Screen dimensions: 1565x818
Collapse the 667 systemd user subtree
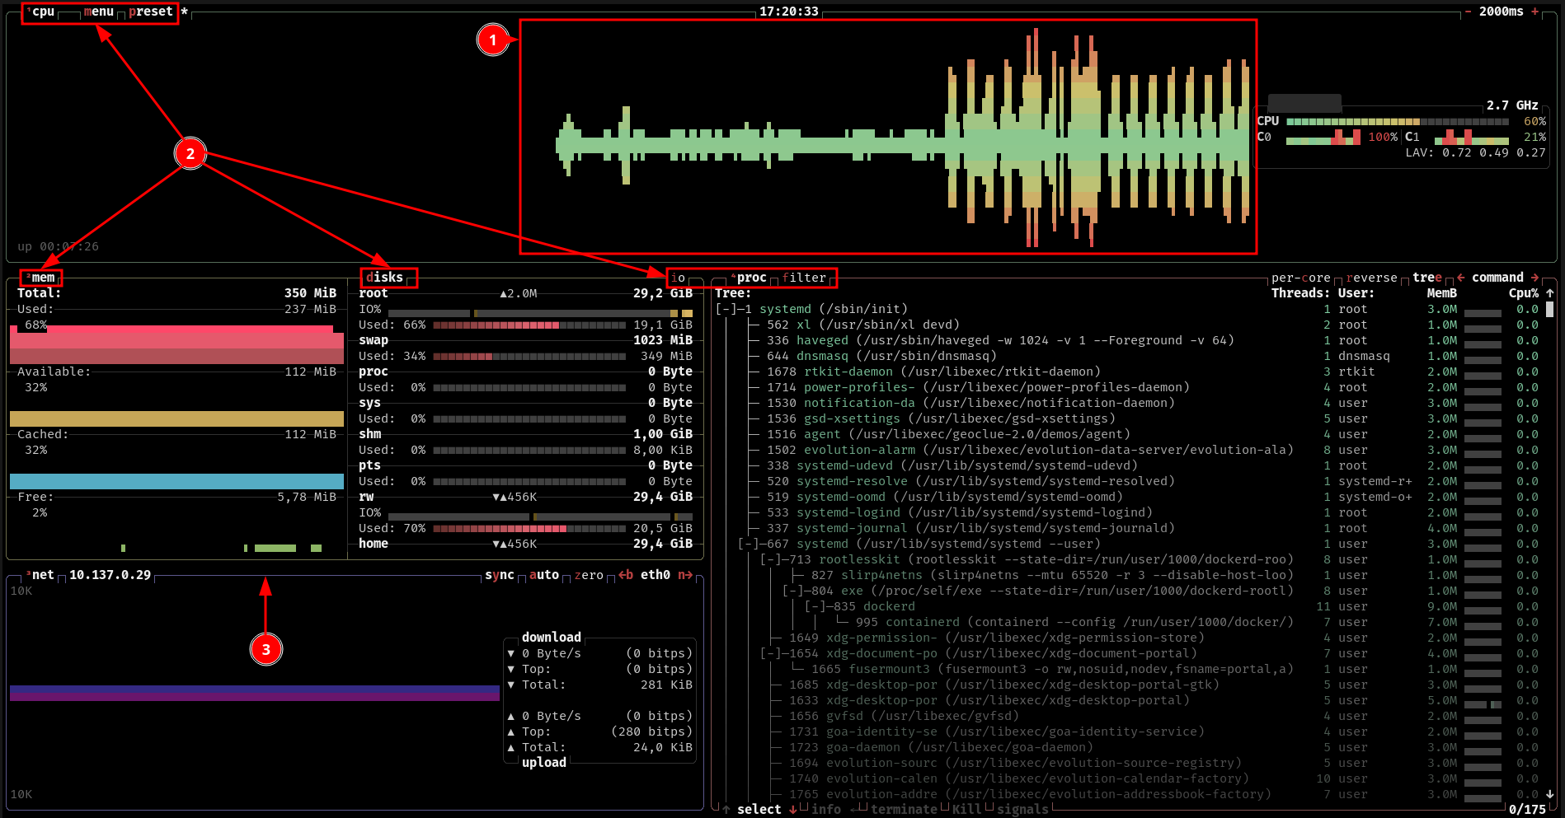pyautogui.click(x=748, y=544)
